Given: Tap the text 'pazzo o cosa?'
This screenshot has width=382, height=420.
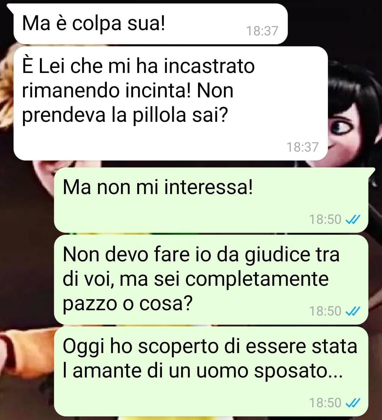Looking at the screenshot, I should pyautogui.click(x=128, y=304).
